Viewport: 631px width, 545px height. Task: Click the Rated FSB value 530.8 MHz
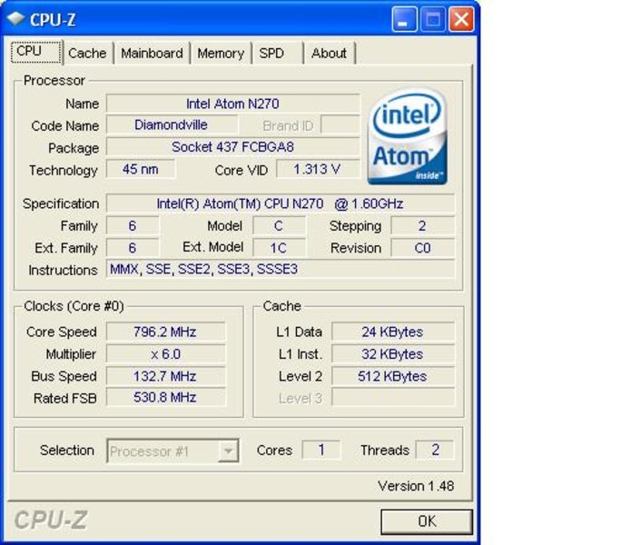165,398
